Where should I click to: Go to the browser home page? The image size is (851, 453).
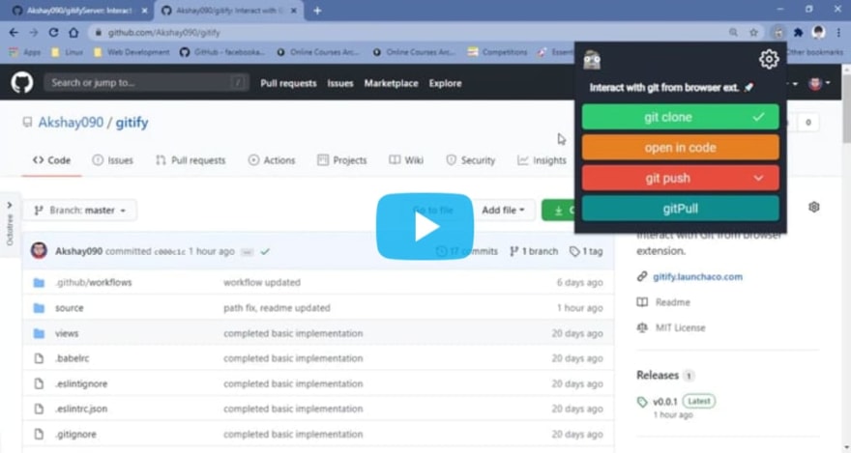[x=73, y=33]
